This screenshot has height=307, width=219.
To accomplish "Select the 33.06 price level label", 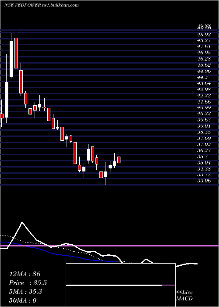I will point(204,181).
